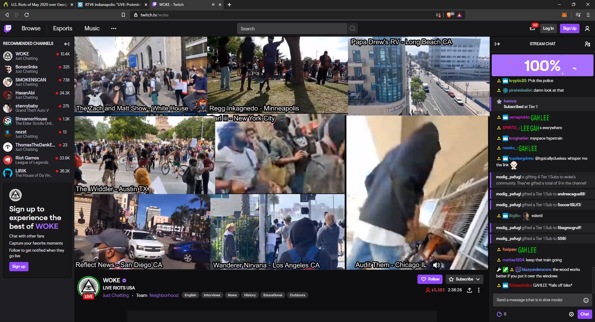This screenshot has width=595, height=322.
Task: Open the Twitch home logo
Action: tap(8, 28)
